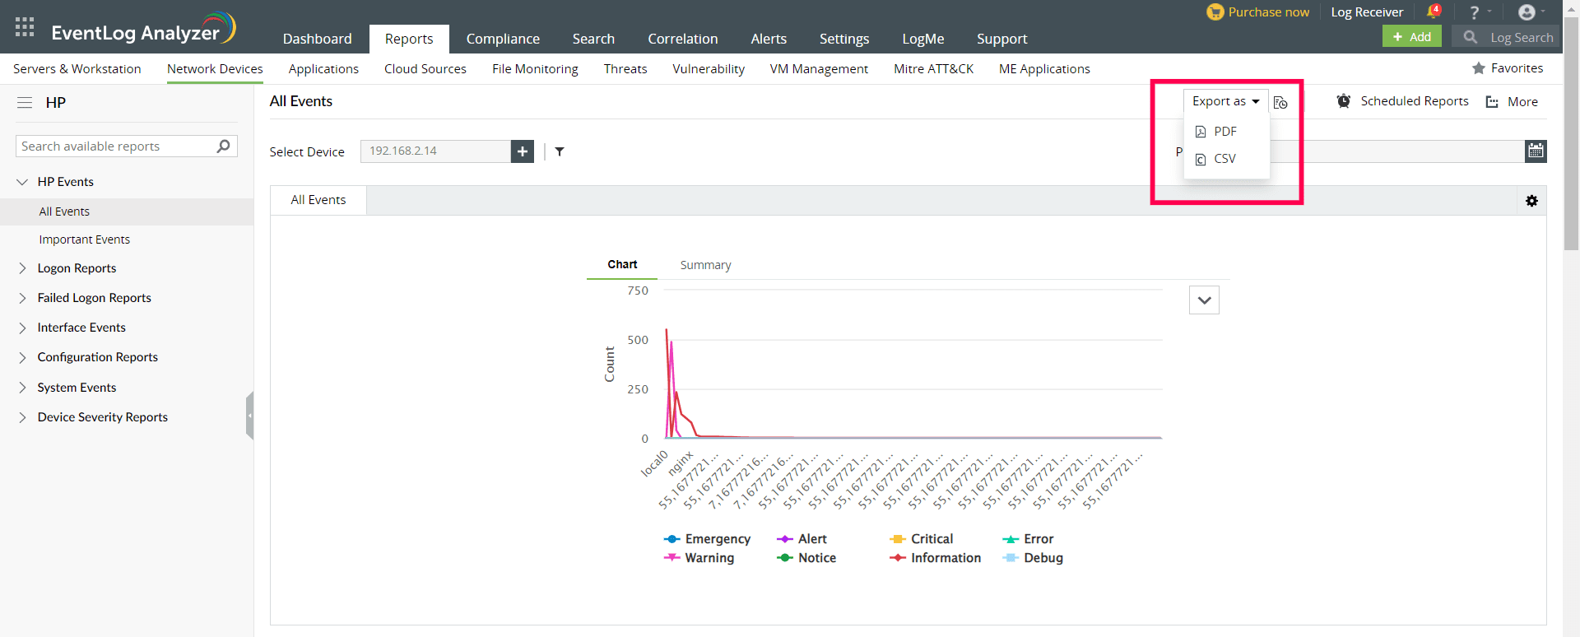Open the chart type dropdown chevron
Viewport: 1580px width, 637px height.
(x=1204, y=300)
